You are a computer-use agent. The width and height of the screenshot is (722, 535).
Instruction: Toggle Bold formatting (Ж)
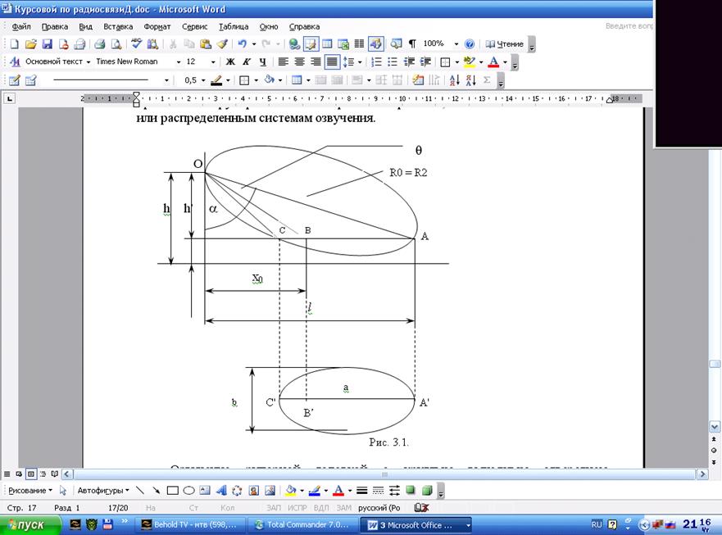tap(230, 62)
